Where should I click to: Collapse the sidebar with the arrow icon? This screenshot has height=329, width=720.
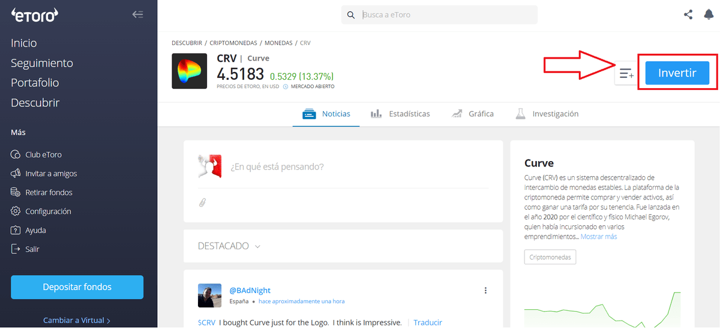point(138,14)
